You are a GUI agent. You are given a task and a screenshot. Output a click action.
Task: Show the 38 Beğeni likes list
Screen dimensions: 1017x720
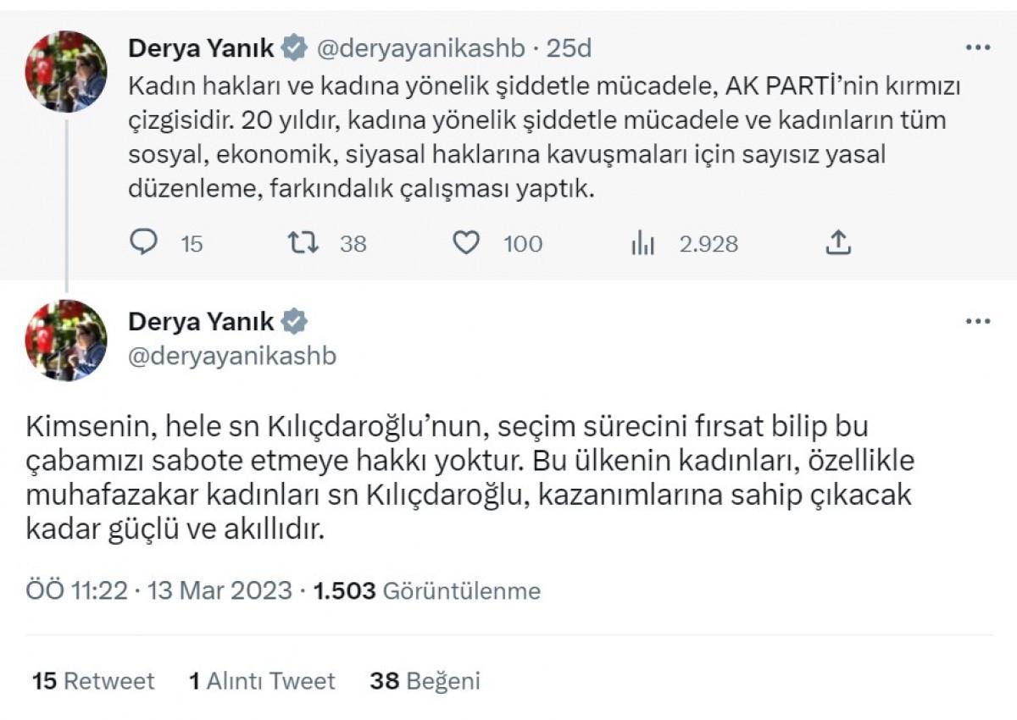click(425, 681)
